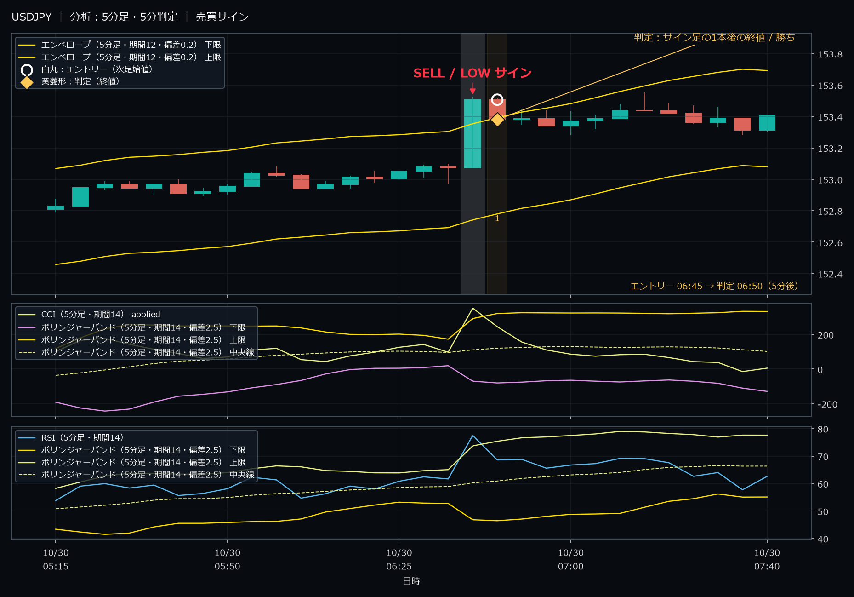Click the -200 CCI axis label

coord(827,405)
